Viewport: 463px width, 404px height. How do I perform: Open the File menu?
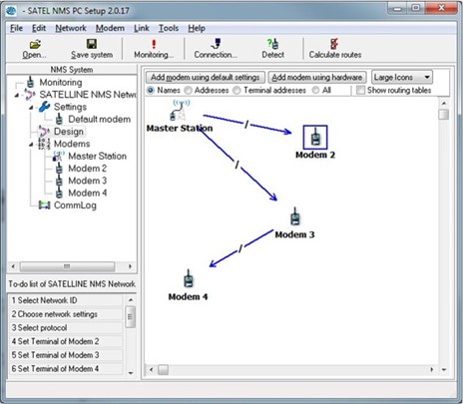click(16, 28)
